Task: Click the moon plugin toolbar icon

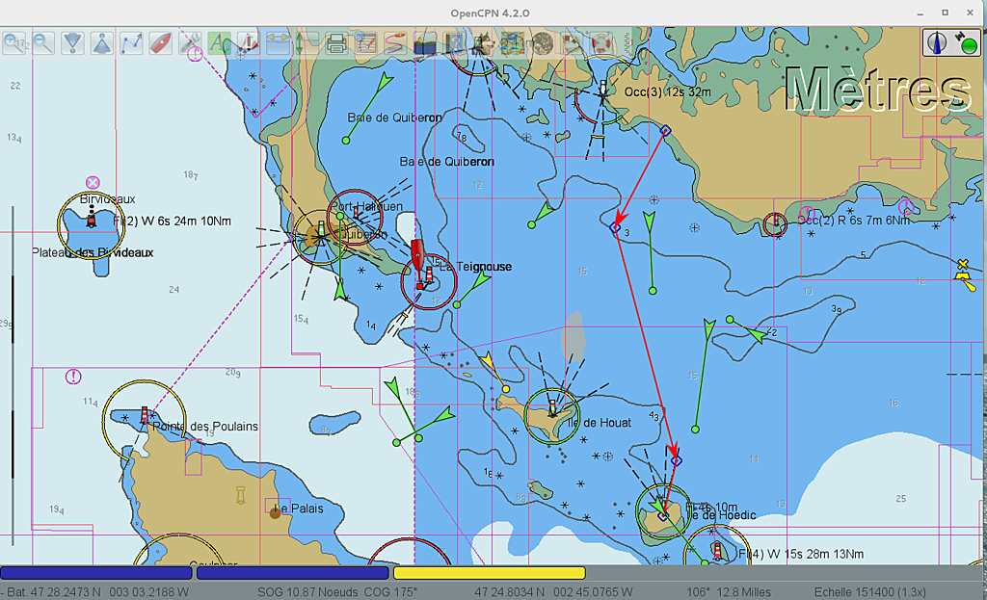Action: coord(542,43)
